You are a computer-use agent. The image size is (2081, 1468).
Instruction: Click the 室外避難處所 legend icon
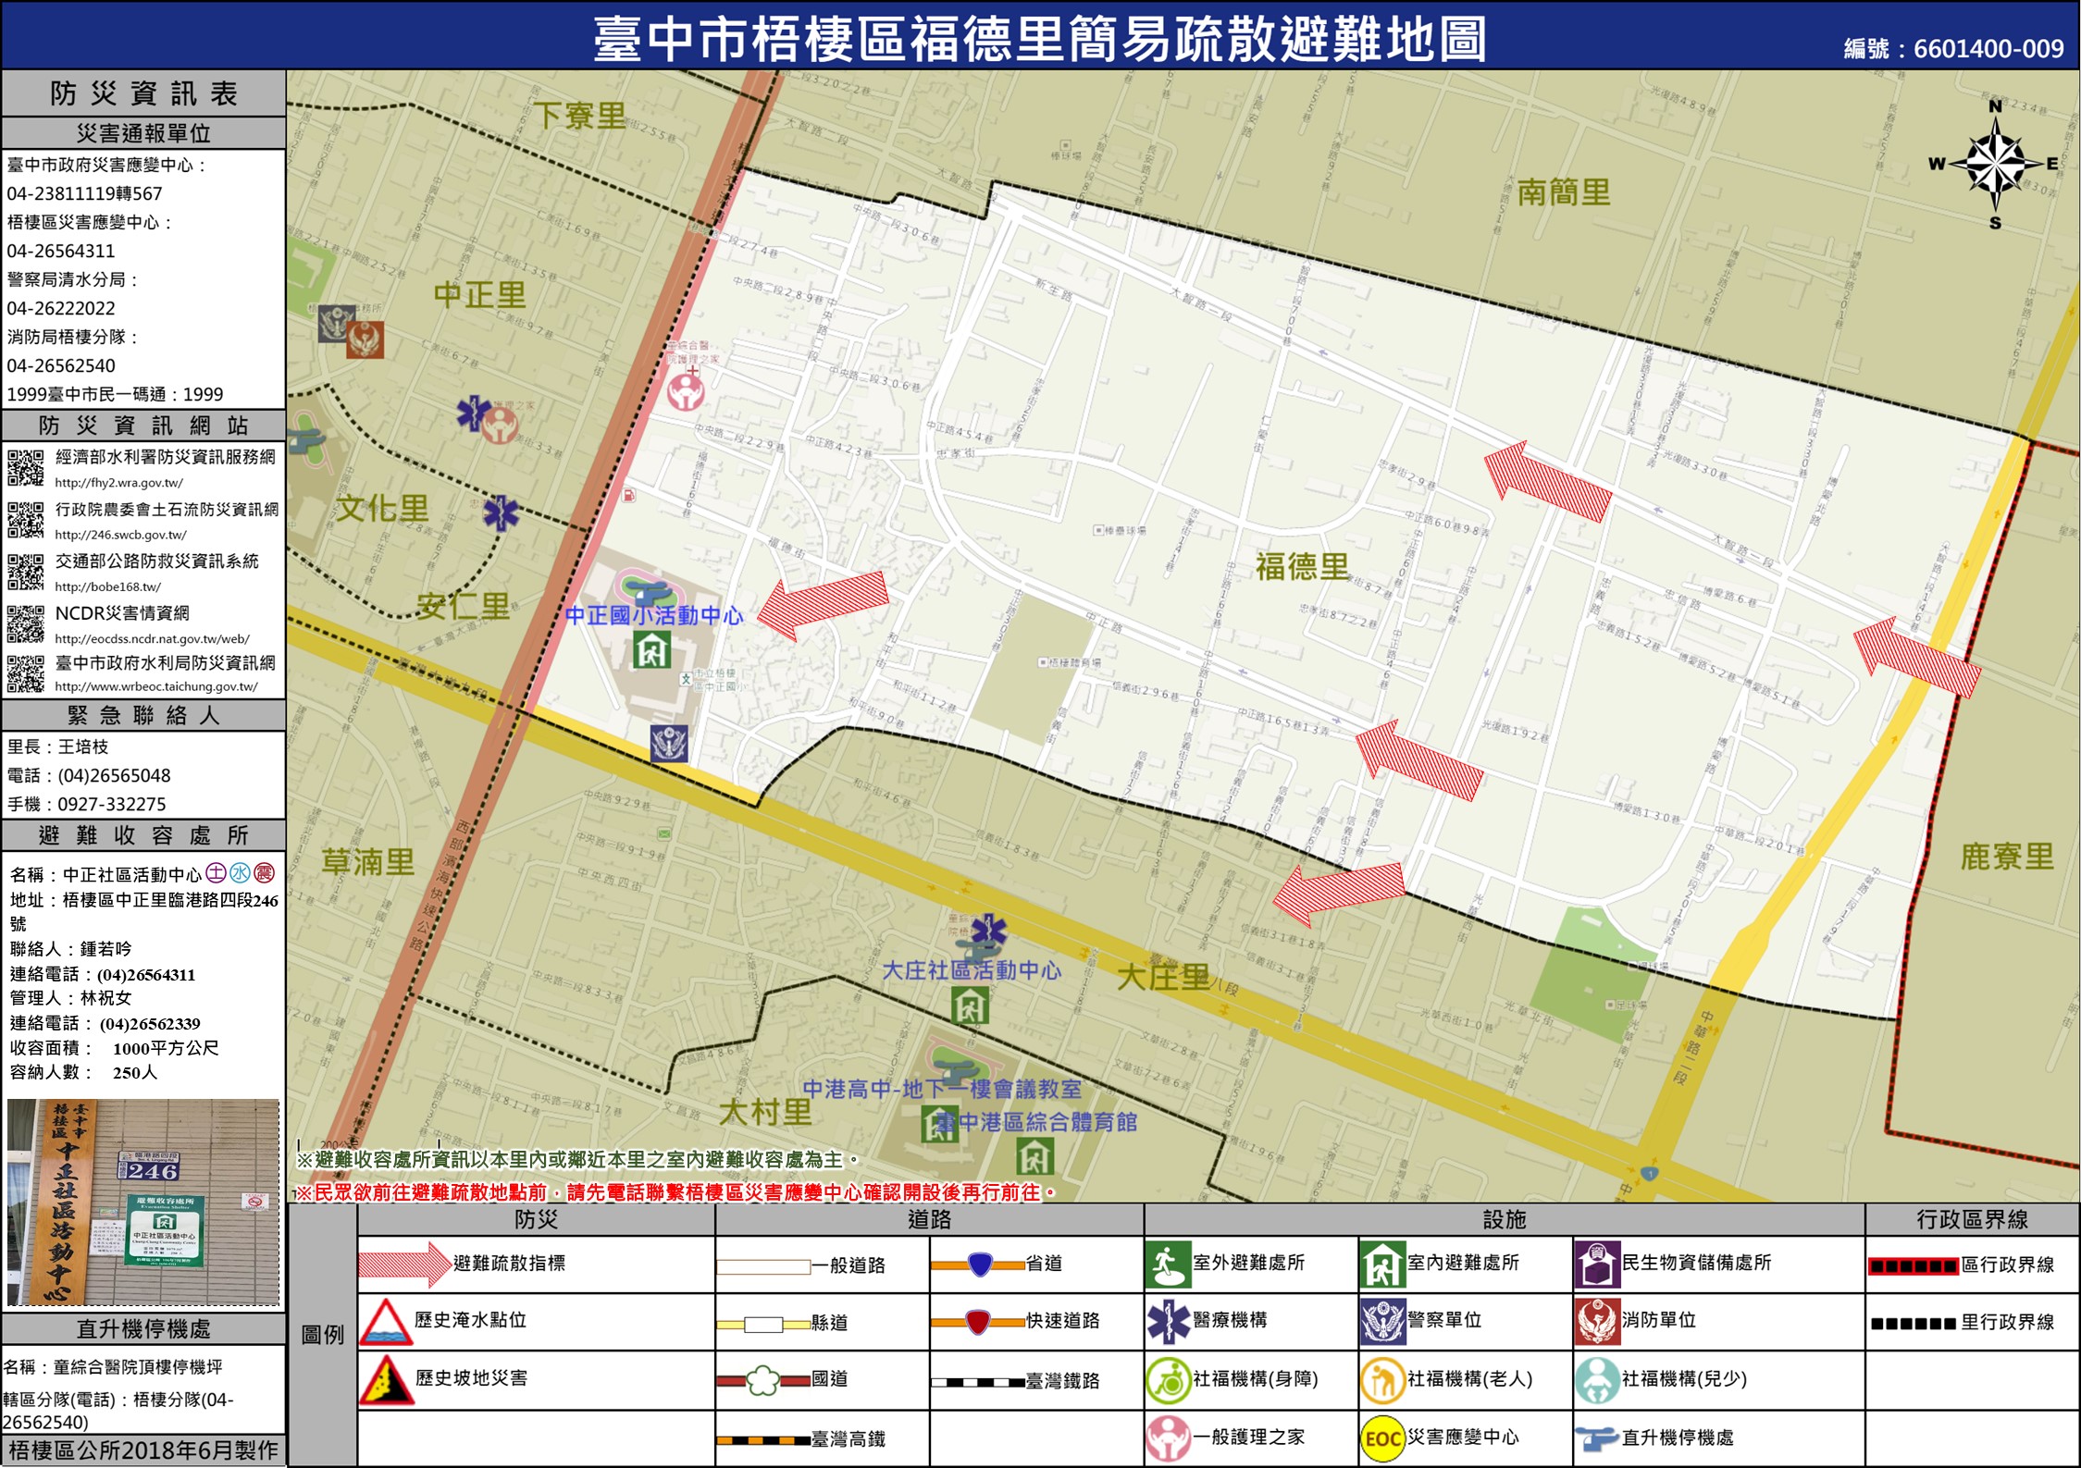click(x=1168, y=1264)
